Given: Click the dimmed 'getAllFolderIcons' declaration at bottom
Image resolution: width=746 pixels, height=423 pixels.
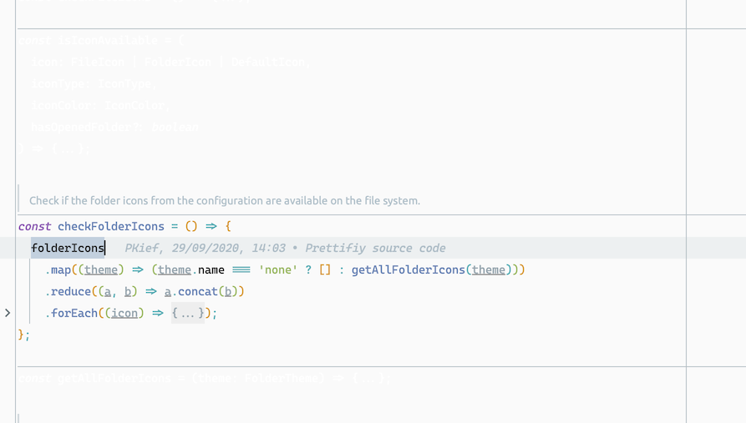Looking at the screenshot, I should (x=114, y=378).
